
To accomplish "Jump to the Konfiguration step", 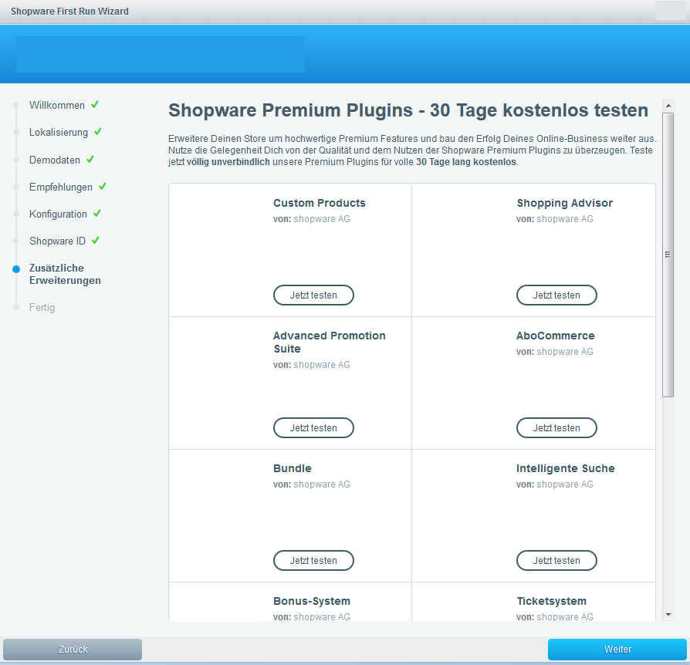I will pyautogui.click(x=58, y=214).
